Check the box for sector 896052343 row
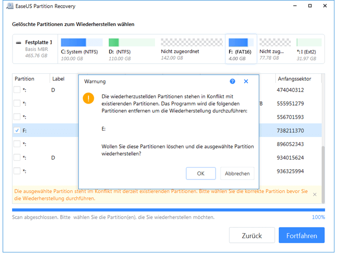The image size is (337, 255). 17,144
